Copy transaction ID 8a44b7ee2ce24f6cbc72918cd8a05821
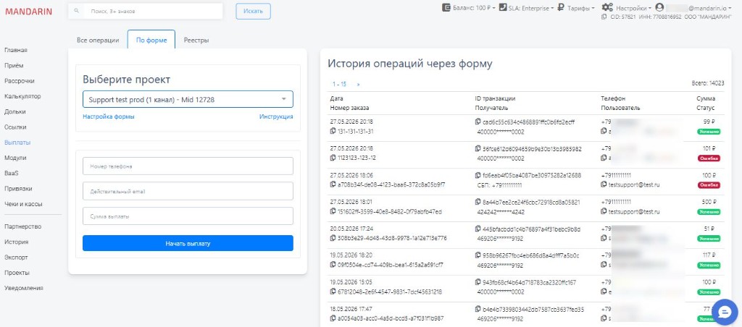This screenshot has height=327, width=742. coord(478,203)
